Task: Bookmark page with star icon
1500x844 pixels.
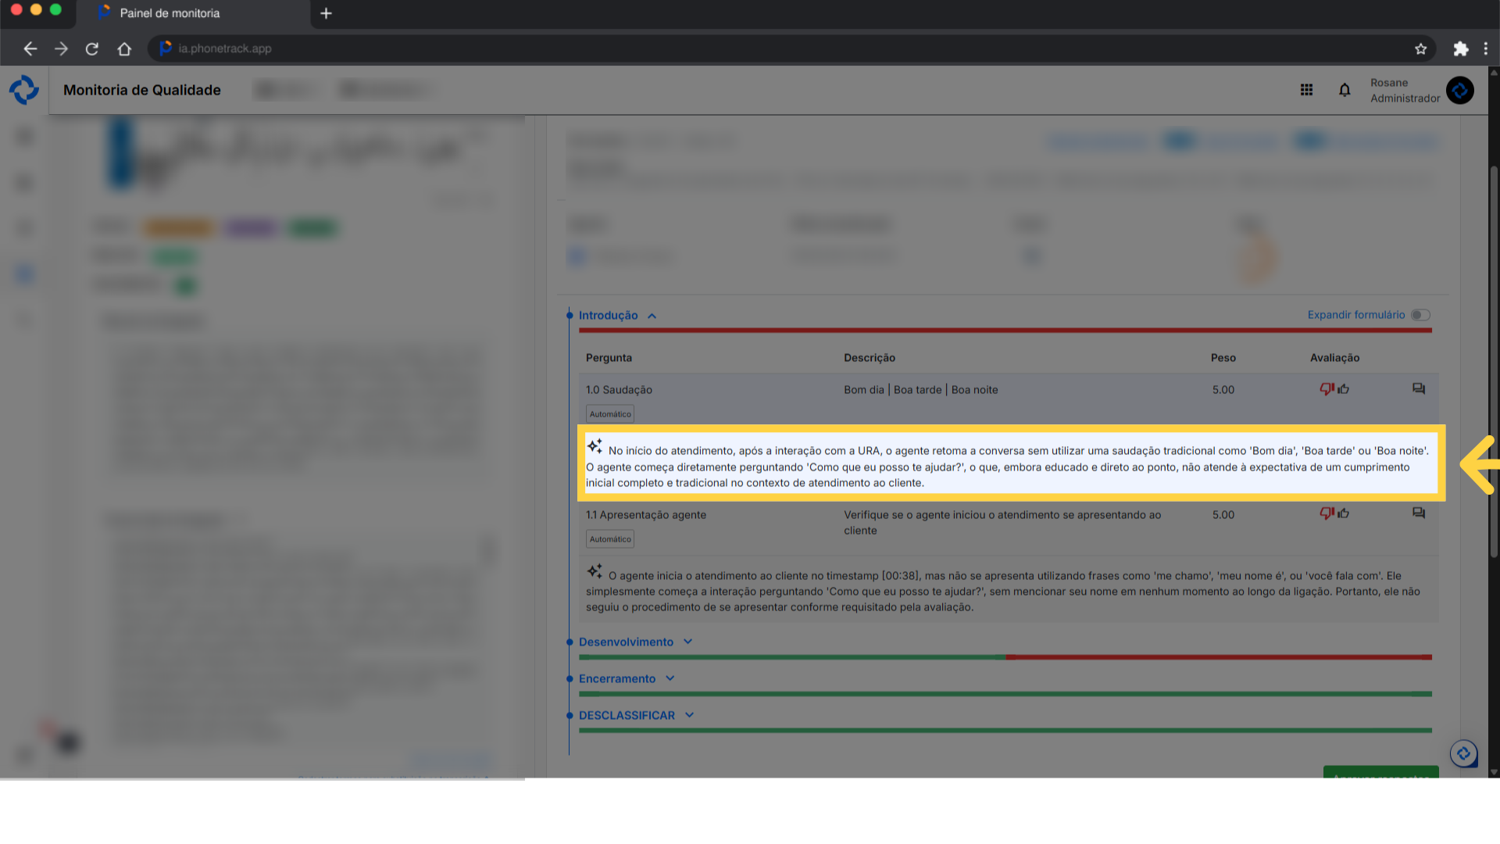Action: 1420,48
